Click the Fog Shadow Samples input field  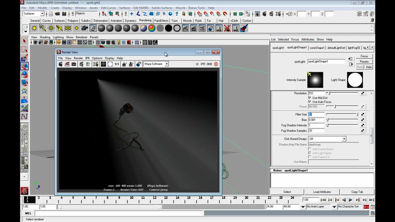(x=316, y=131)
